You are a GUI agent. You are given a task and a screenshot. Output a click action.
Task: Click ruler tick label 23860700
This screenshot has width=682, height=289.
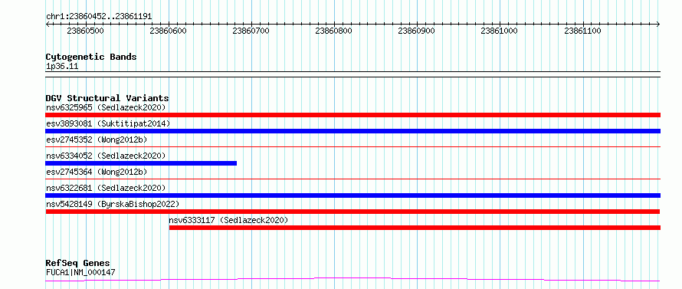click(251, 31)
